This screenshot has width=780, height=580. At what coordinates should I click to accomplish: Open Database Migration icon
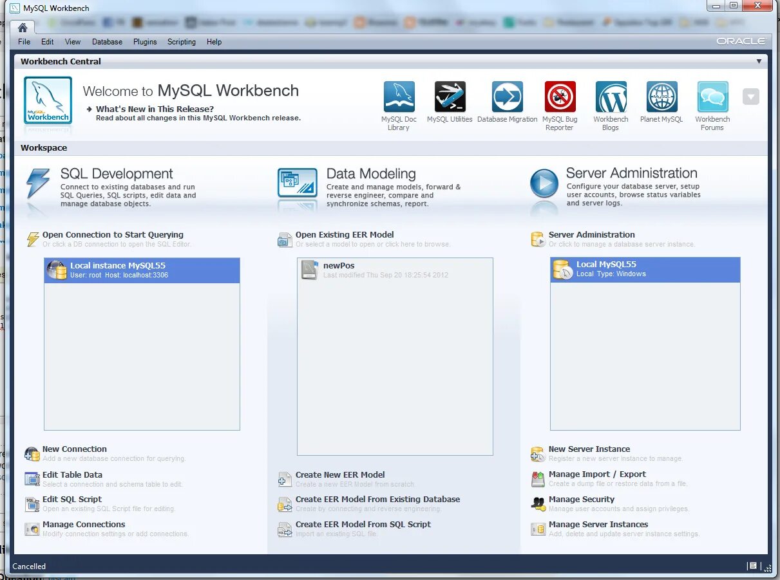508,97
